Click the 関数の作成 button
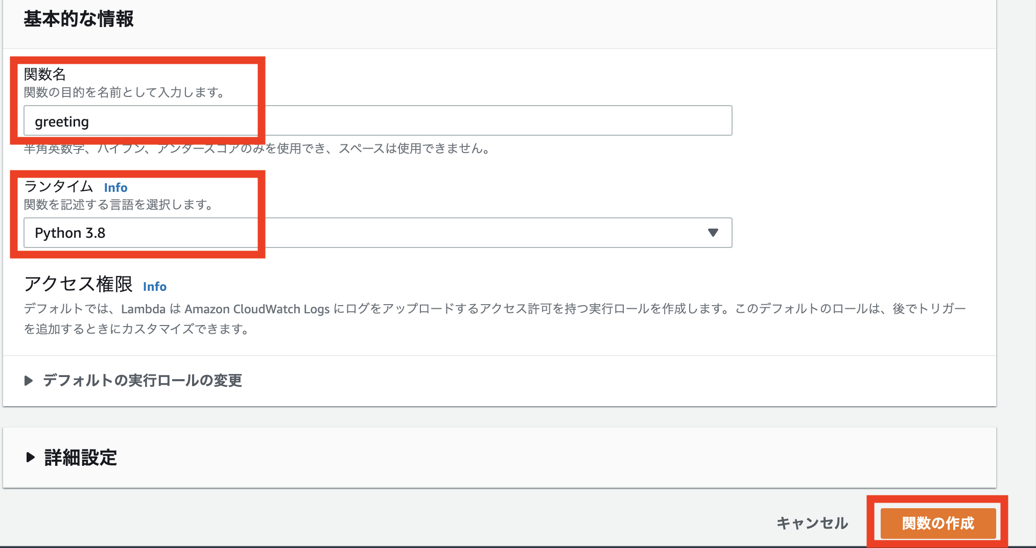Viewport: 1036px width, 548px height. (938, 523)
